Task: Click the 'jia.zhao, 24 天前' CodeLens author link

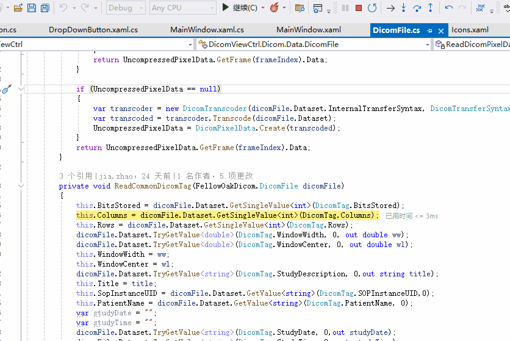Action: coord(134,176)
